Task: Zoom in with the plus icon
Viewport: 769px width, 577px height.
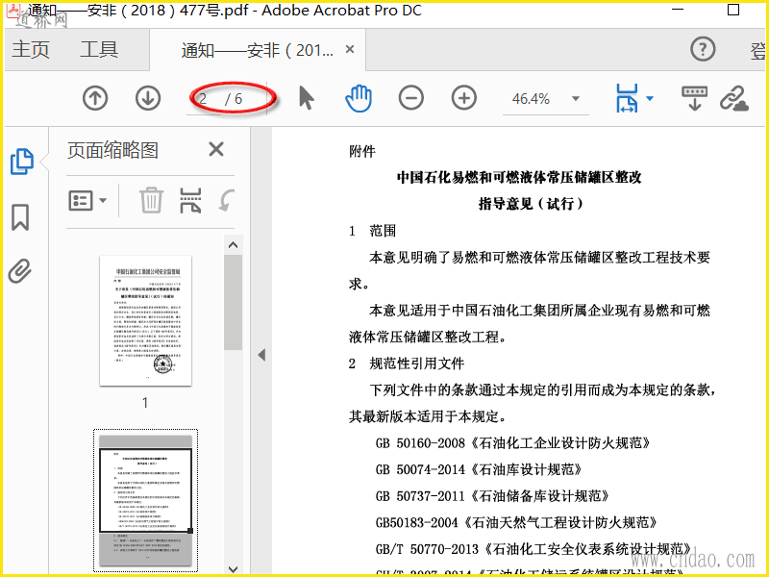Action: pyautogui.click(x=464, y=98)
